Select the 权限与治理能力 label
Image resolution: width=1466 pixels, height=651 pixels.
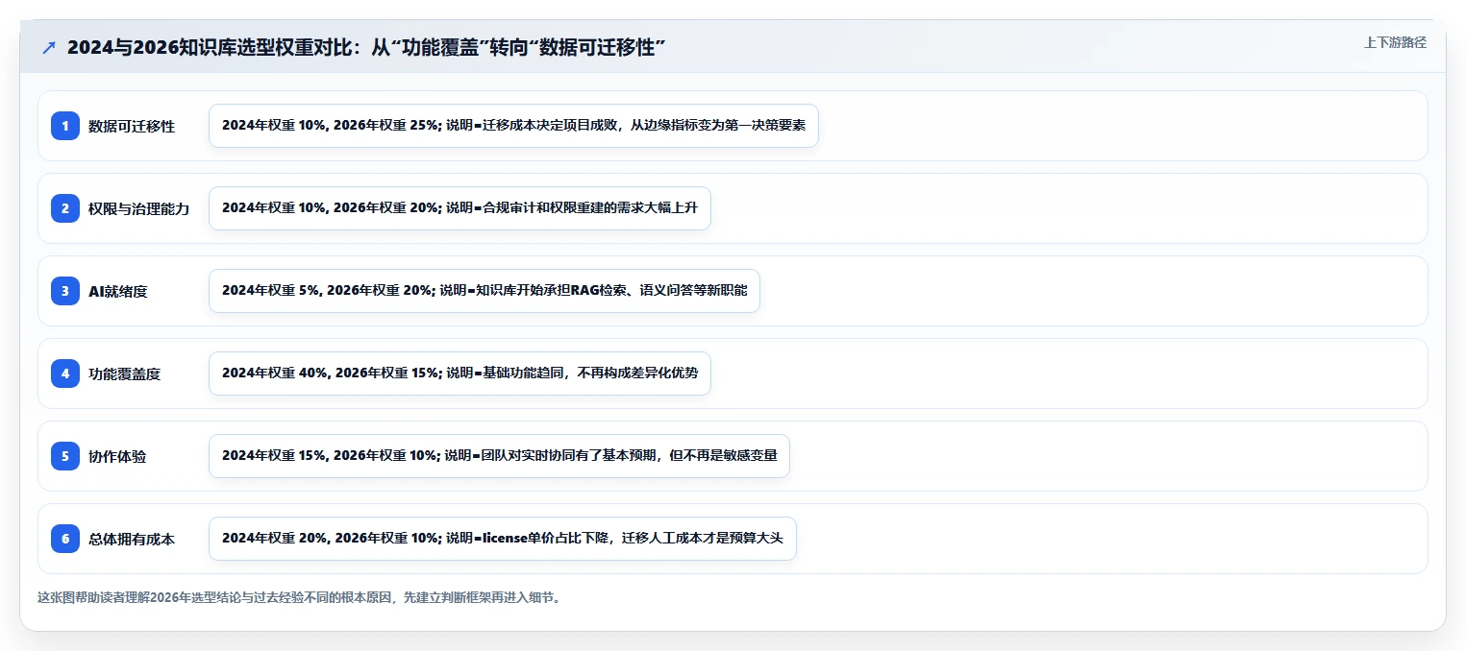(x=139, y=208)
